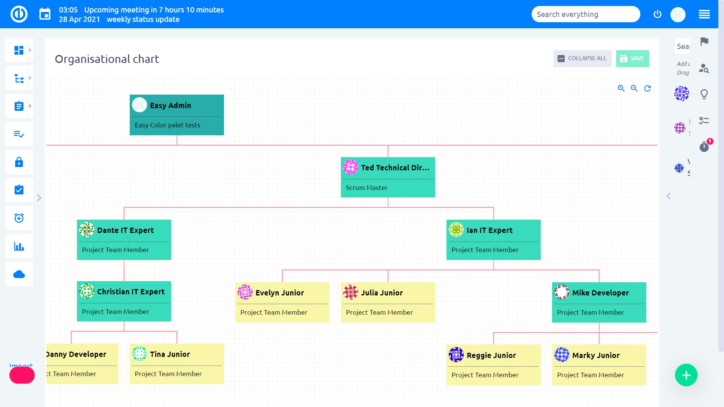Click the power icon in the header
This screenshot has height=407, width=724.
pyautogui.click(x=657, y=14)
